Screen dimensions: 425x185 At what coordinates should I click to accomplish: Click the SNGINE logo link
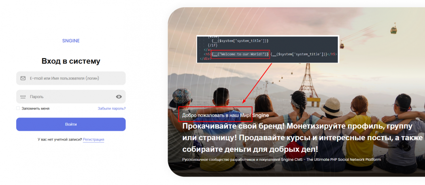coord(71,41)
